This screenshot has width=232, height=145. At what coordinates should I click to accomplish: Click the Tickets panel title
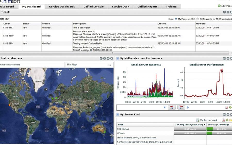6,12
